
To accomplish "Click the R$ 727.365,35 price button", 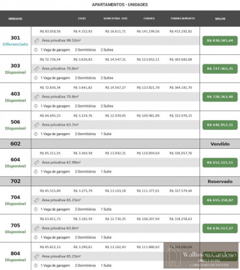I will (220, 69).
